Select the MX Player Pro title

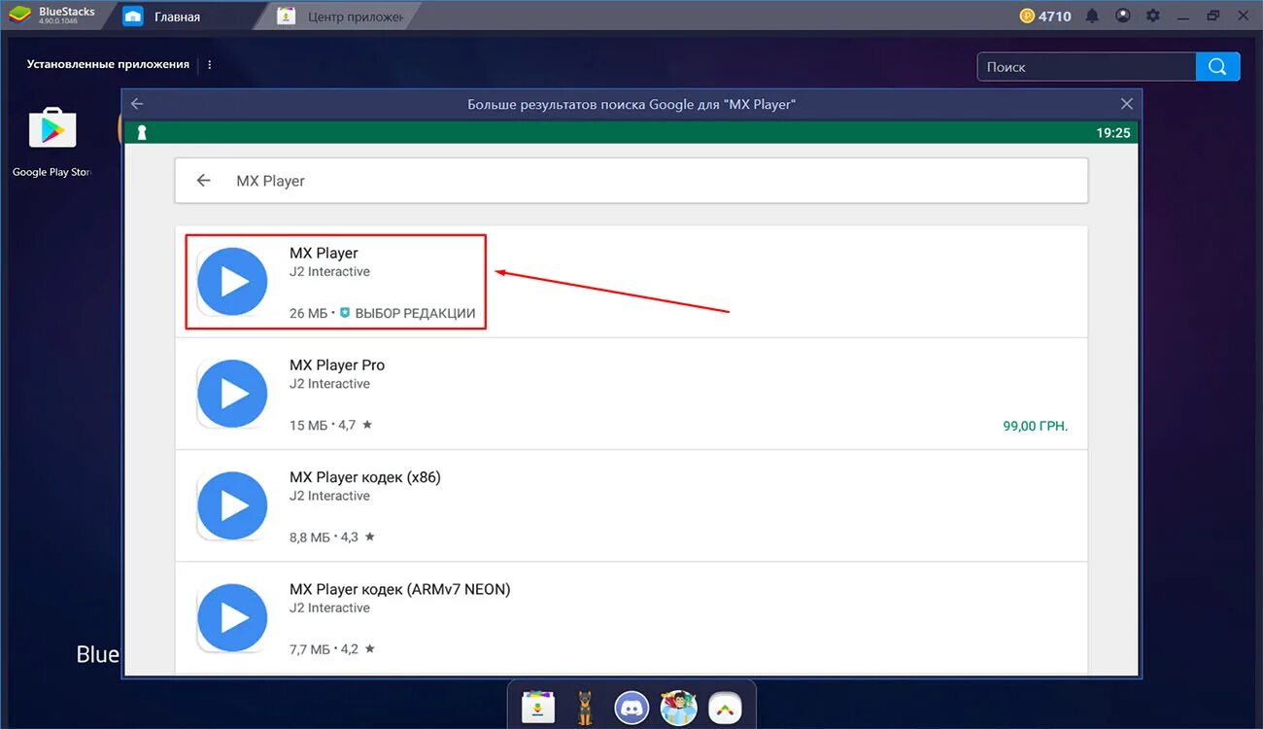point(337,364)
